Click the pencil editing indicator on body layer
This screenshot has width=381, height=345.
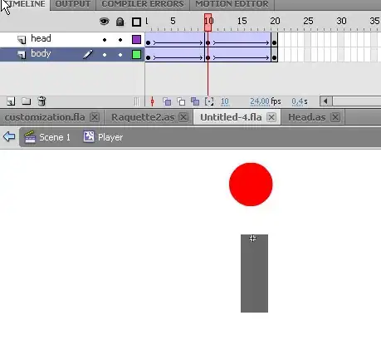pyautogui.click(x=88, y=54)
